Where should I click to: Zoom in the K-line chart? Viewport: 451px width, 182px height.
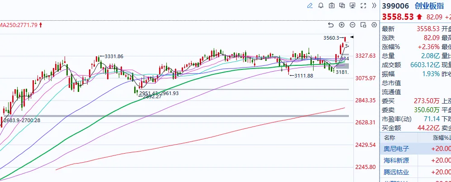pyautogui.click(x=342, y=25)
